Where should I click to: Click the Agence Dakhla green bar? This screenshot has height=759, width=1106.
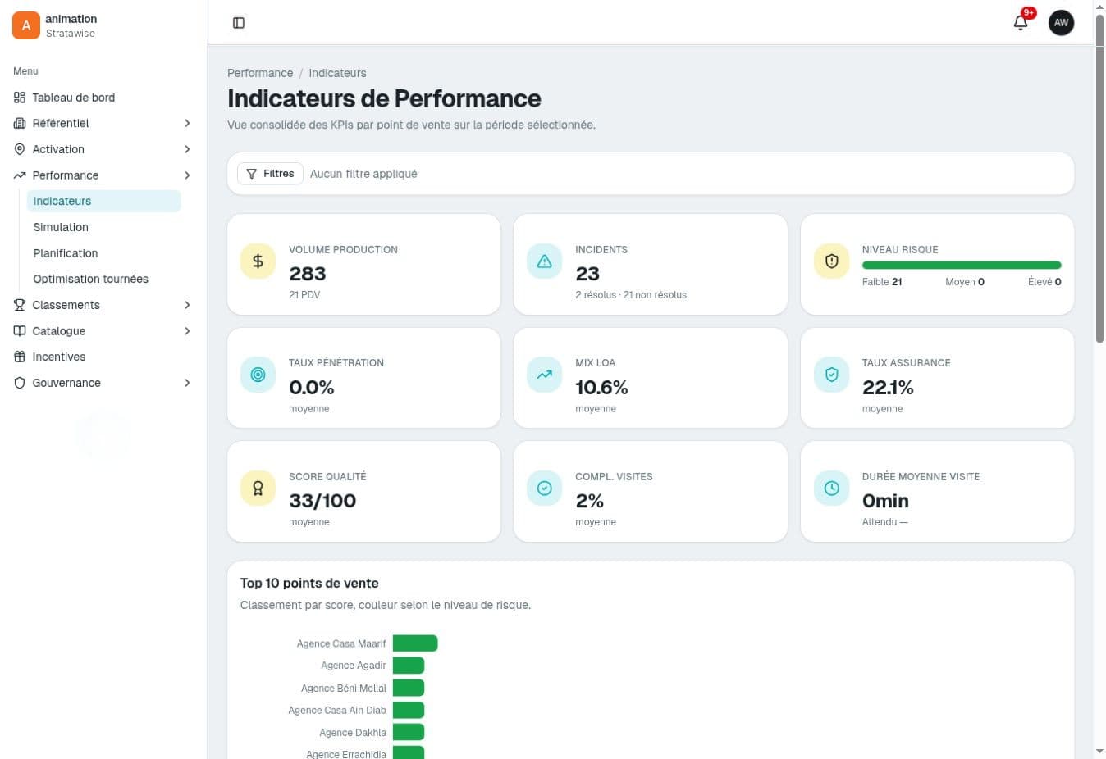pos(409,732)
